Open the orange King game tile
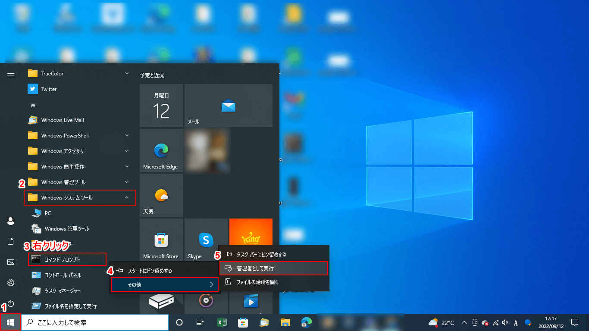The width and height of the screenshot is (589, 331). 251,232
